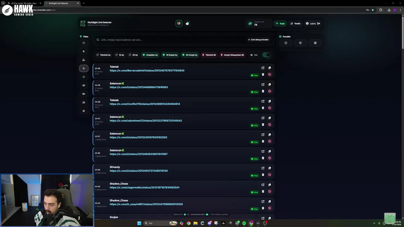The height and width of the screenshot is (227, 404).
Task: Open BarracudaVol1 link in new tab icon
Action: (263, 68)
